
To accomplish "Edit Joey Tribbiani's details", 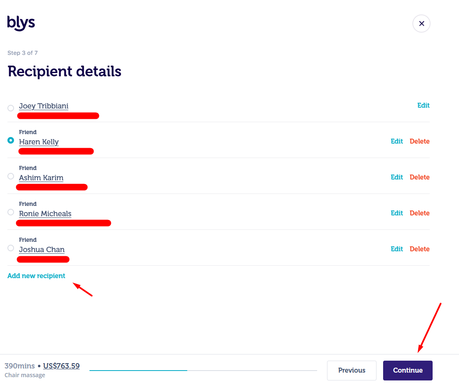I will 423,106.
